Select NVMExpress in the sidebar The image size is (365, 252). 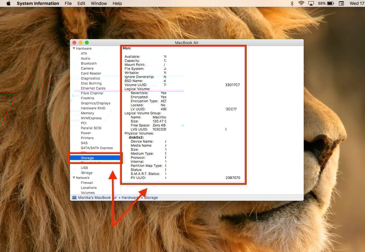point(91,118)
